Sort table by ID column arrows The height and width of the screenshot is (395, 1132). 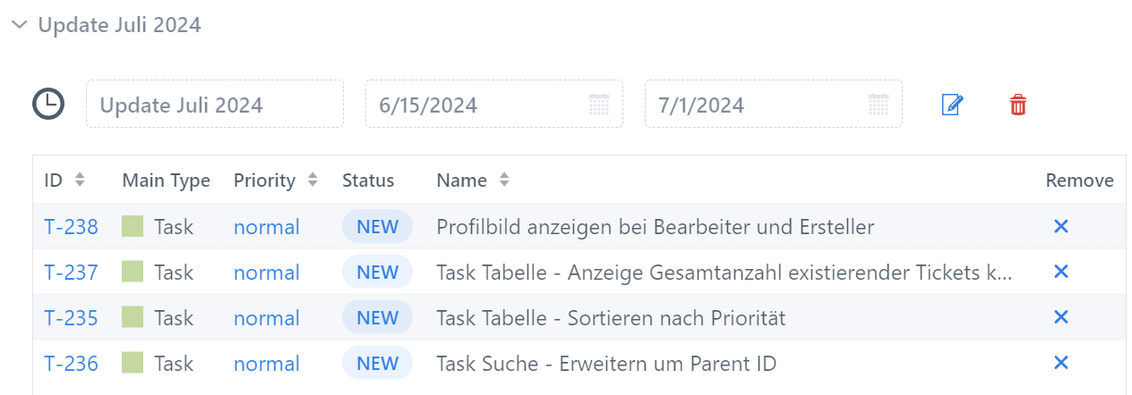point(80,180)
